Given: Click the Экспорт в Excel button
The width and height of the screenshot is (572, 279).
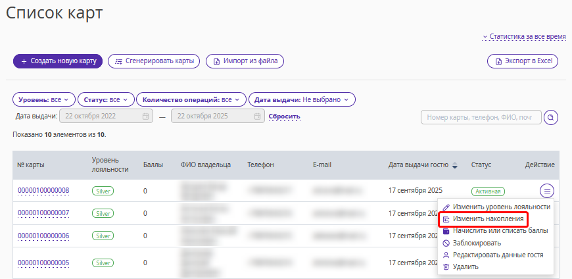Looking at the screenshot, I should [522, 61].
